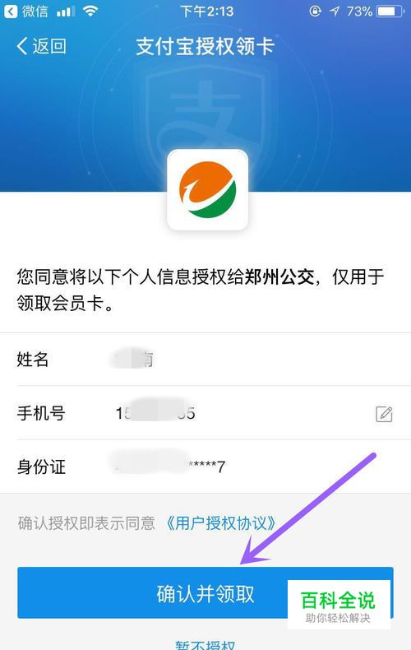411x650 pixels.
Task: Select the 手机号 row value
Action: pyautogui.click(x=155, y=413)
